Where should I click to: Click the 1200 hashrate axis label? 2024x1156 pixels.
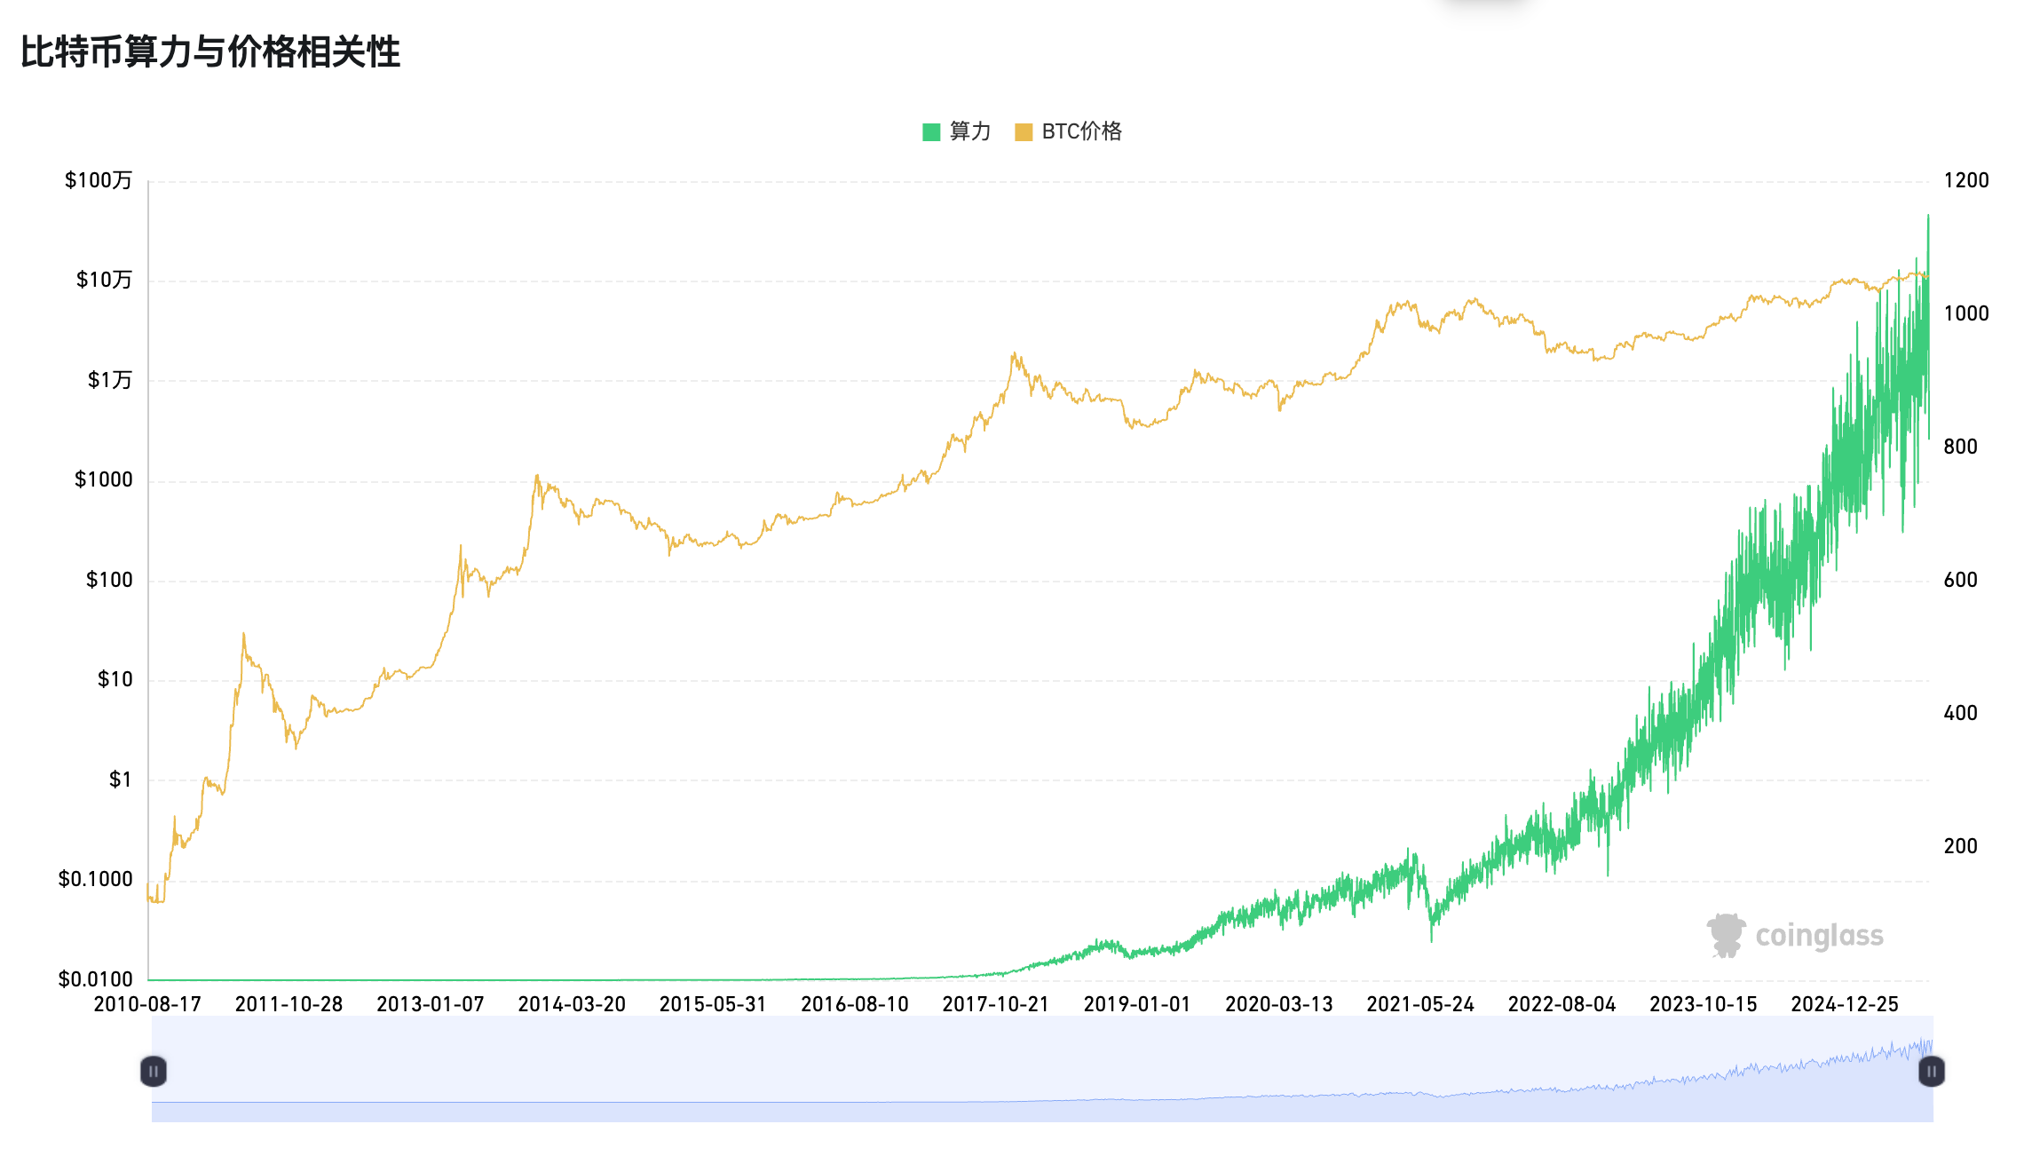click(x=1965, y=181)
